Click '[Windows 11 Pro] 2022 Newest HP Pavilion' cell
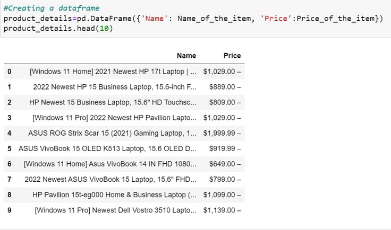 tap(114, 118)
